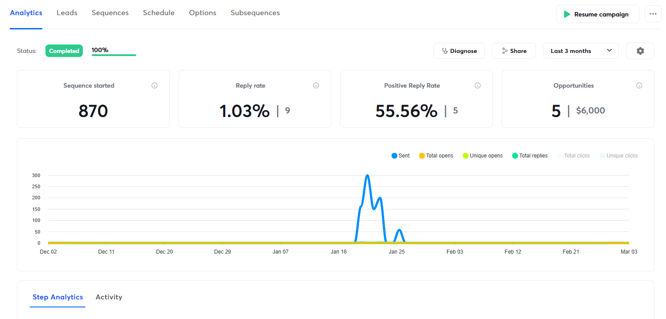Open the Activity tab
Viewport: 666px width, 319px height.
coord(109,297)
